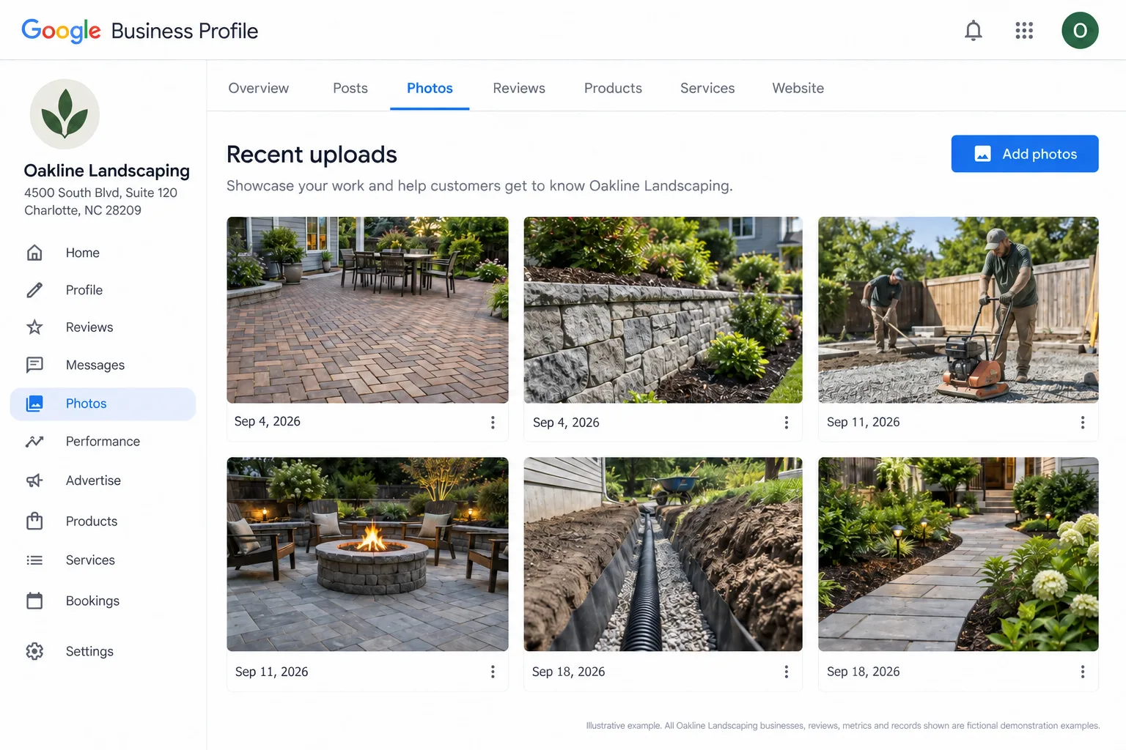The image size is (1126, 750).
Task: Switch to the Posts tab
Action: (350, 88)
